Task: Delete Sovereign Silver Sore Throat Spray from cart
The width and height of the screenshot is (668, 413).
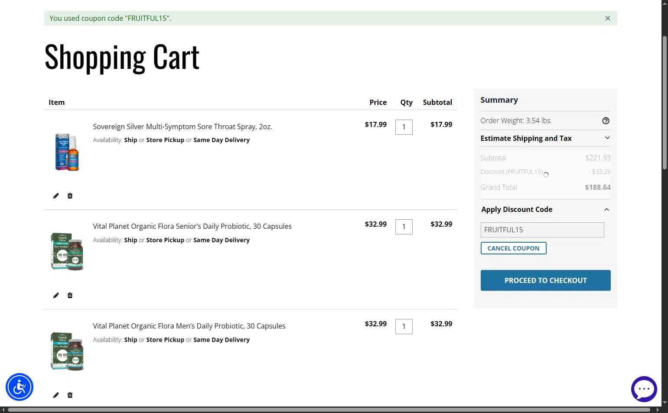Action: click(x=70, y=196)
